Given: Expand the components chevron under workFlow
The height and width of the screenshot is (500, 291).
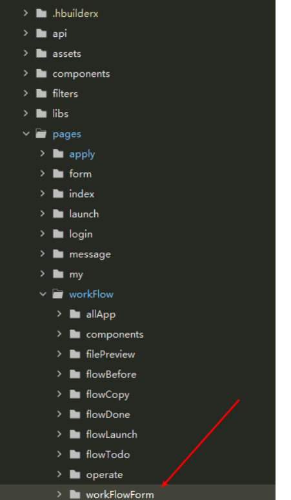Looking at the screenshot, I should click(59, 334).
